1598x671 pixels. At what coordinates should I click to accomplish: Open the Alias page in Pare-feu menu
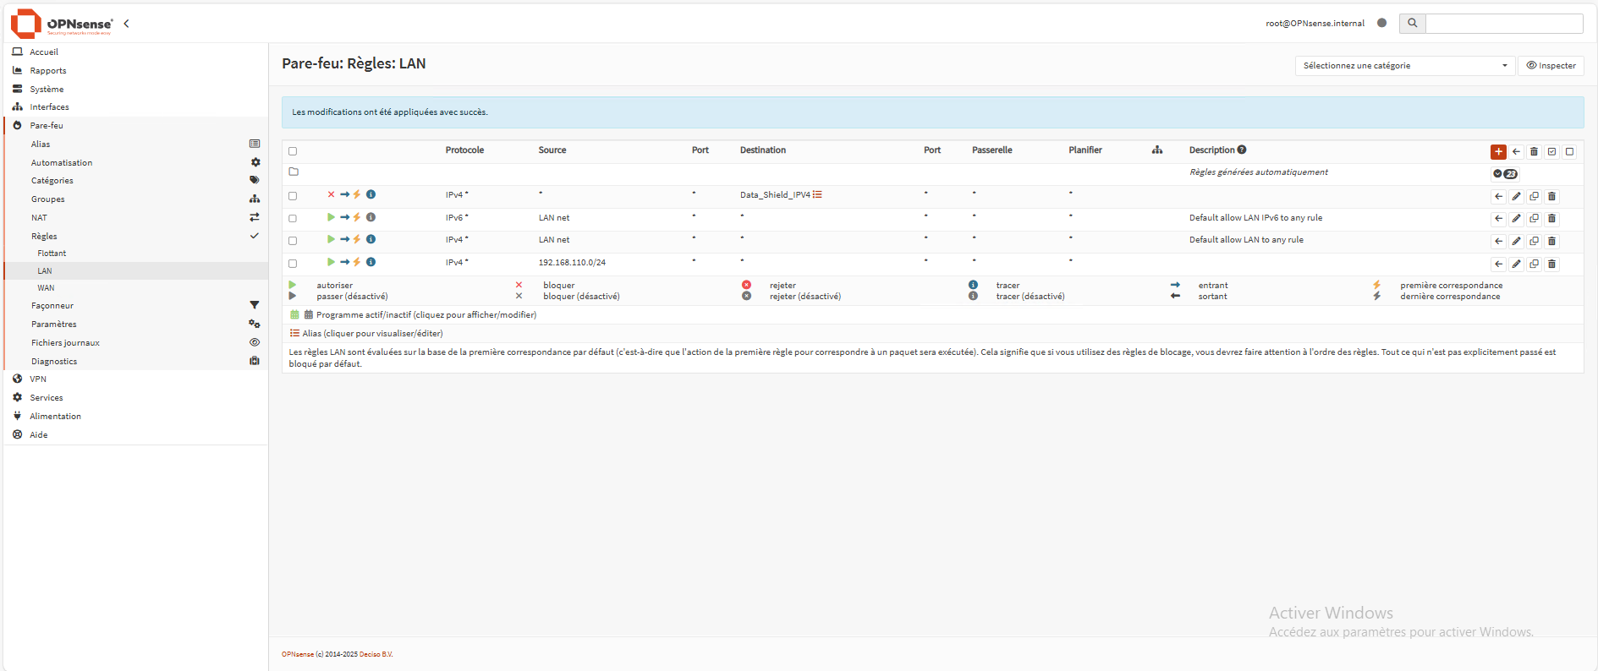[x=41, y=145]
